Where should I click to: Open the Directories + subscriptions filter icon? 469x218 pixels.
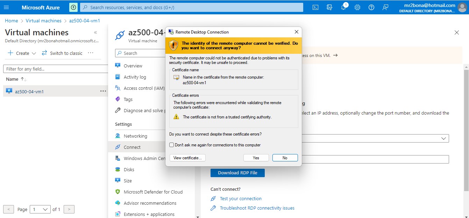[329, 7]
